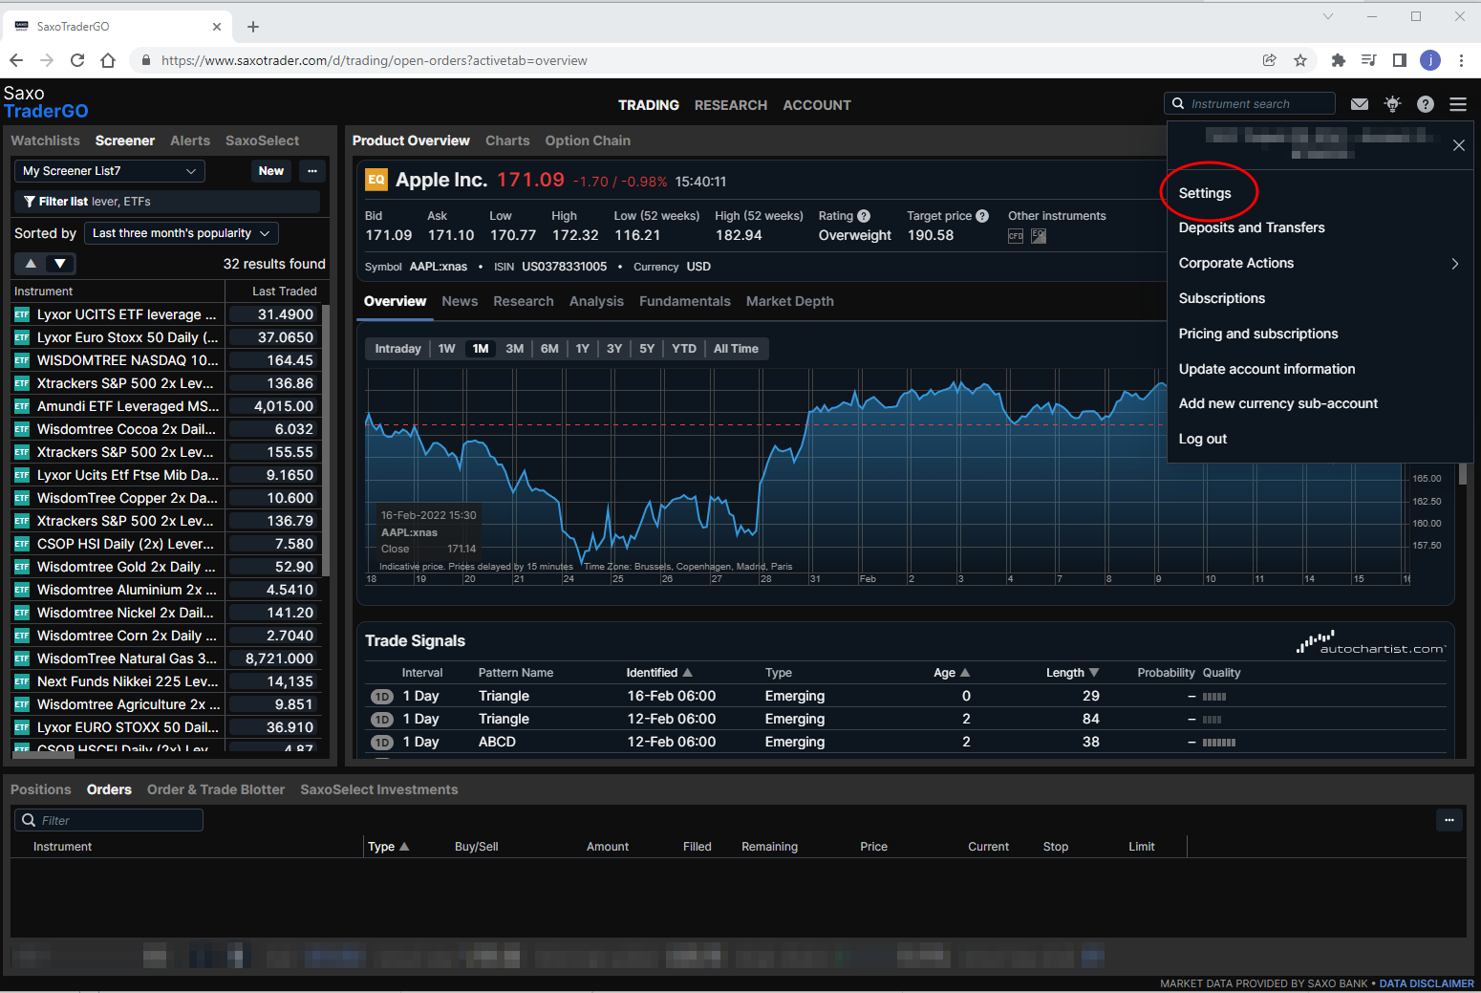Click the EQ badge beside Apple Inc.
The height and width of the screenshot is (993, 1481).
(x=376, y=180)
